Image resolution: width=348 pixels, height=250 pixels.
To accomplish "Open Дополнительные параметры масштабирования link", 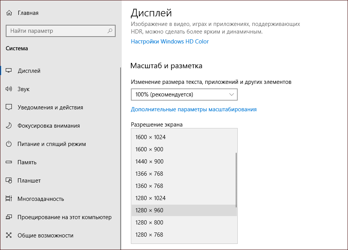I will pyautogui.click(x=193, y=109).
